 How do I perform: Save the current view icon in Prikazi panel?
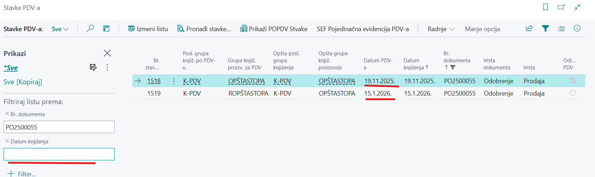pyautogui.click(x=93, y=67)
